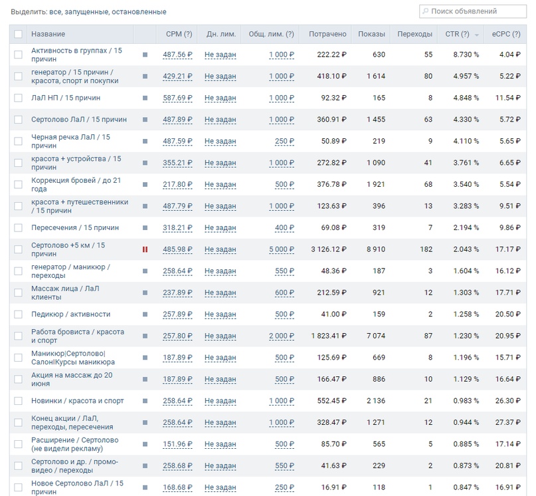Click the status icon for Активность в группах row
536x496 pixels.
145,55
